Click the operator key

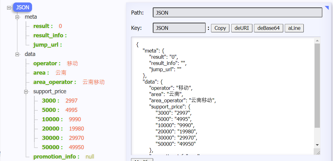coord(47,63)
